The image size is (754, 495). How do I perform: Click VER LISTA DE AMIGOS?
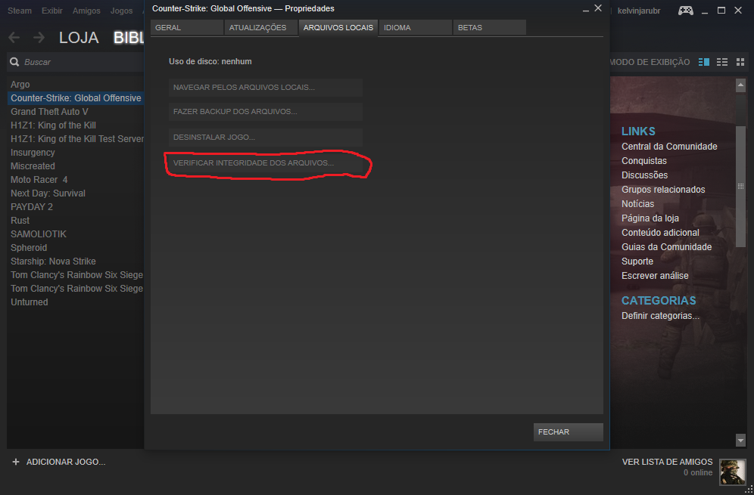point(668,462)
